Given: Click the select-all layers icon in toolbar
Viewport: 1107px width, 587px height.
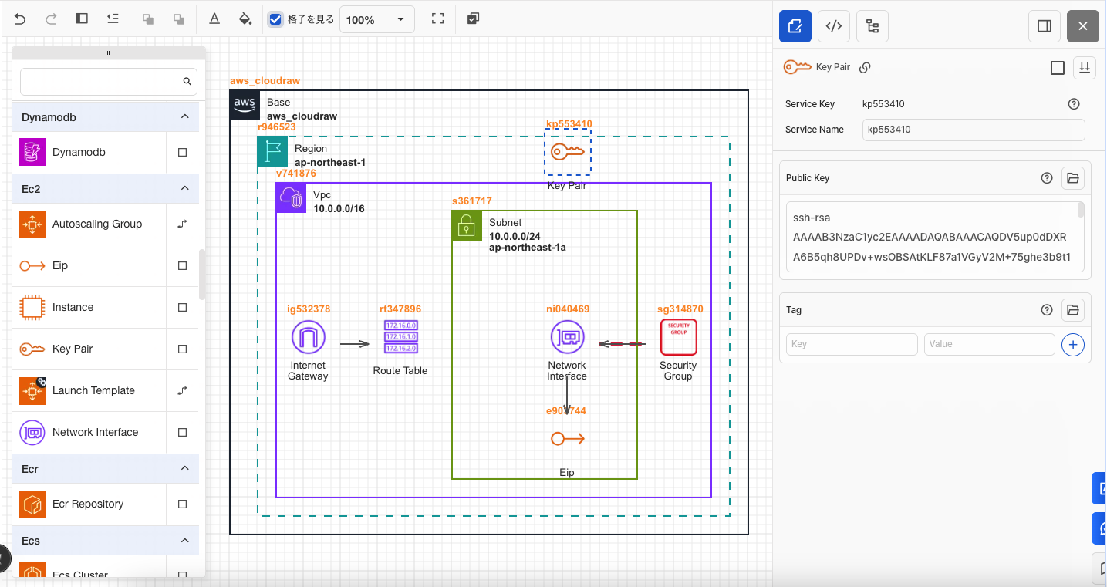Looking at the screenshot, I should pyautogui.click(x=473, y=19).
